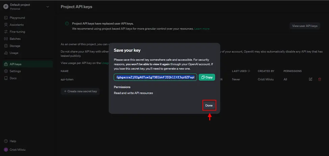Click the Batches sidebar icon
329x156 pixels.
tap(6, 39)
